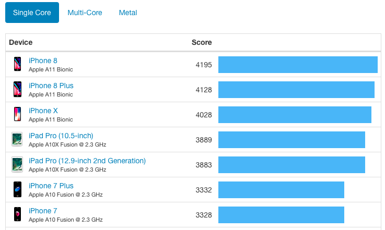The image size is (385, 230).
Task: Select the Single Core tab
Action: [32, 13]
